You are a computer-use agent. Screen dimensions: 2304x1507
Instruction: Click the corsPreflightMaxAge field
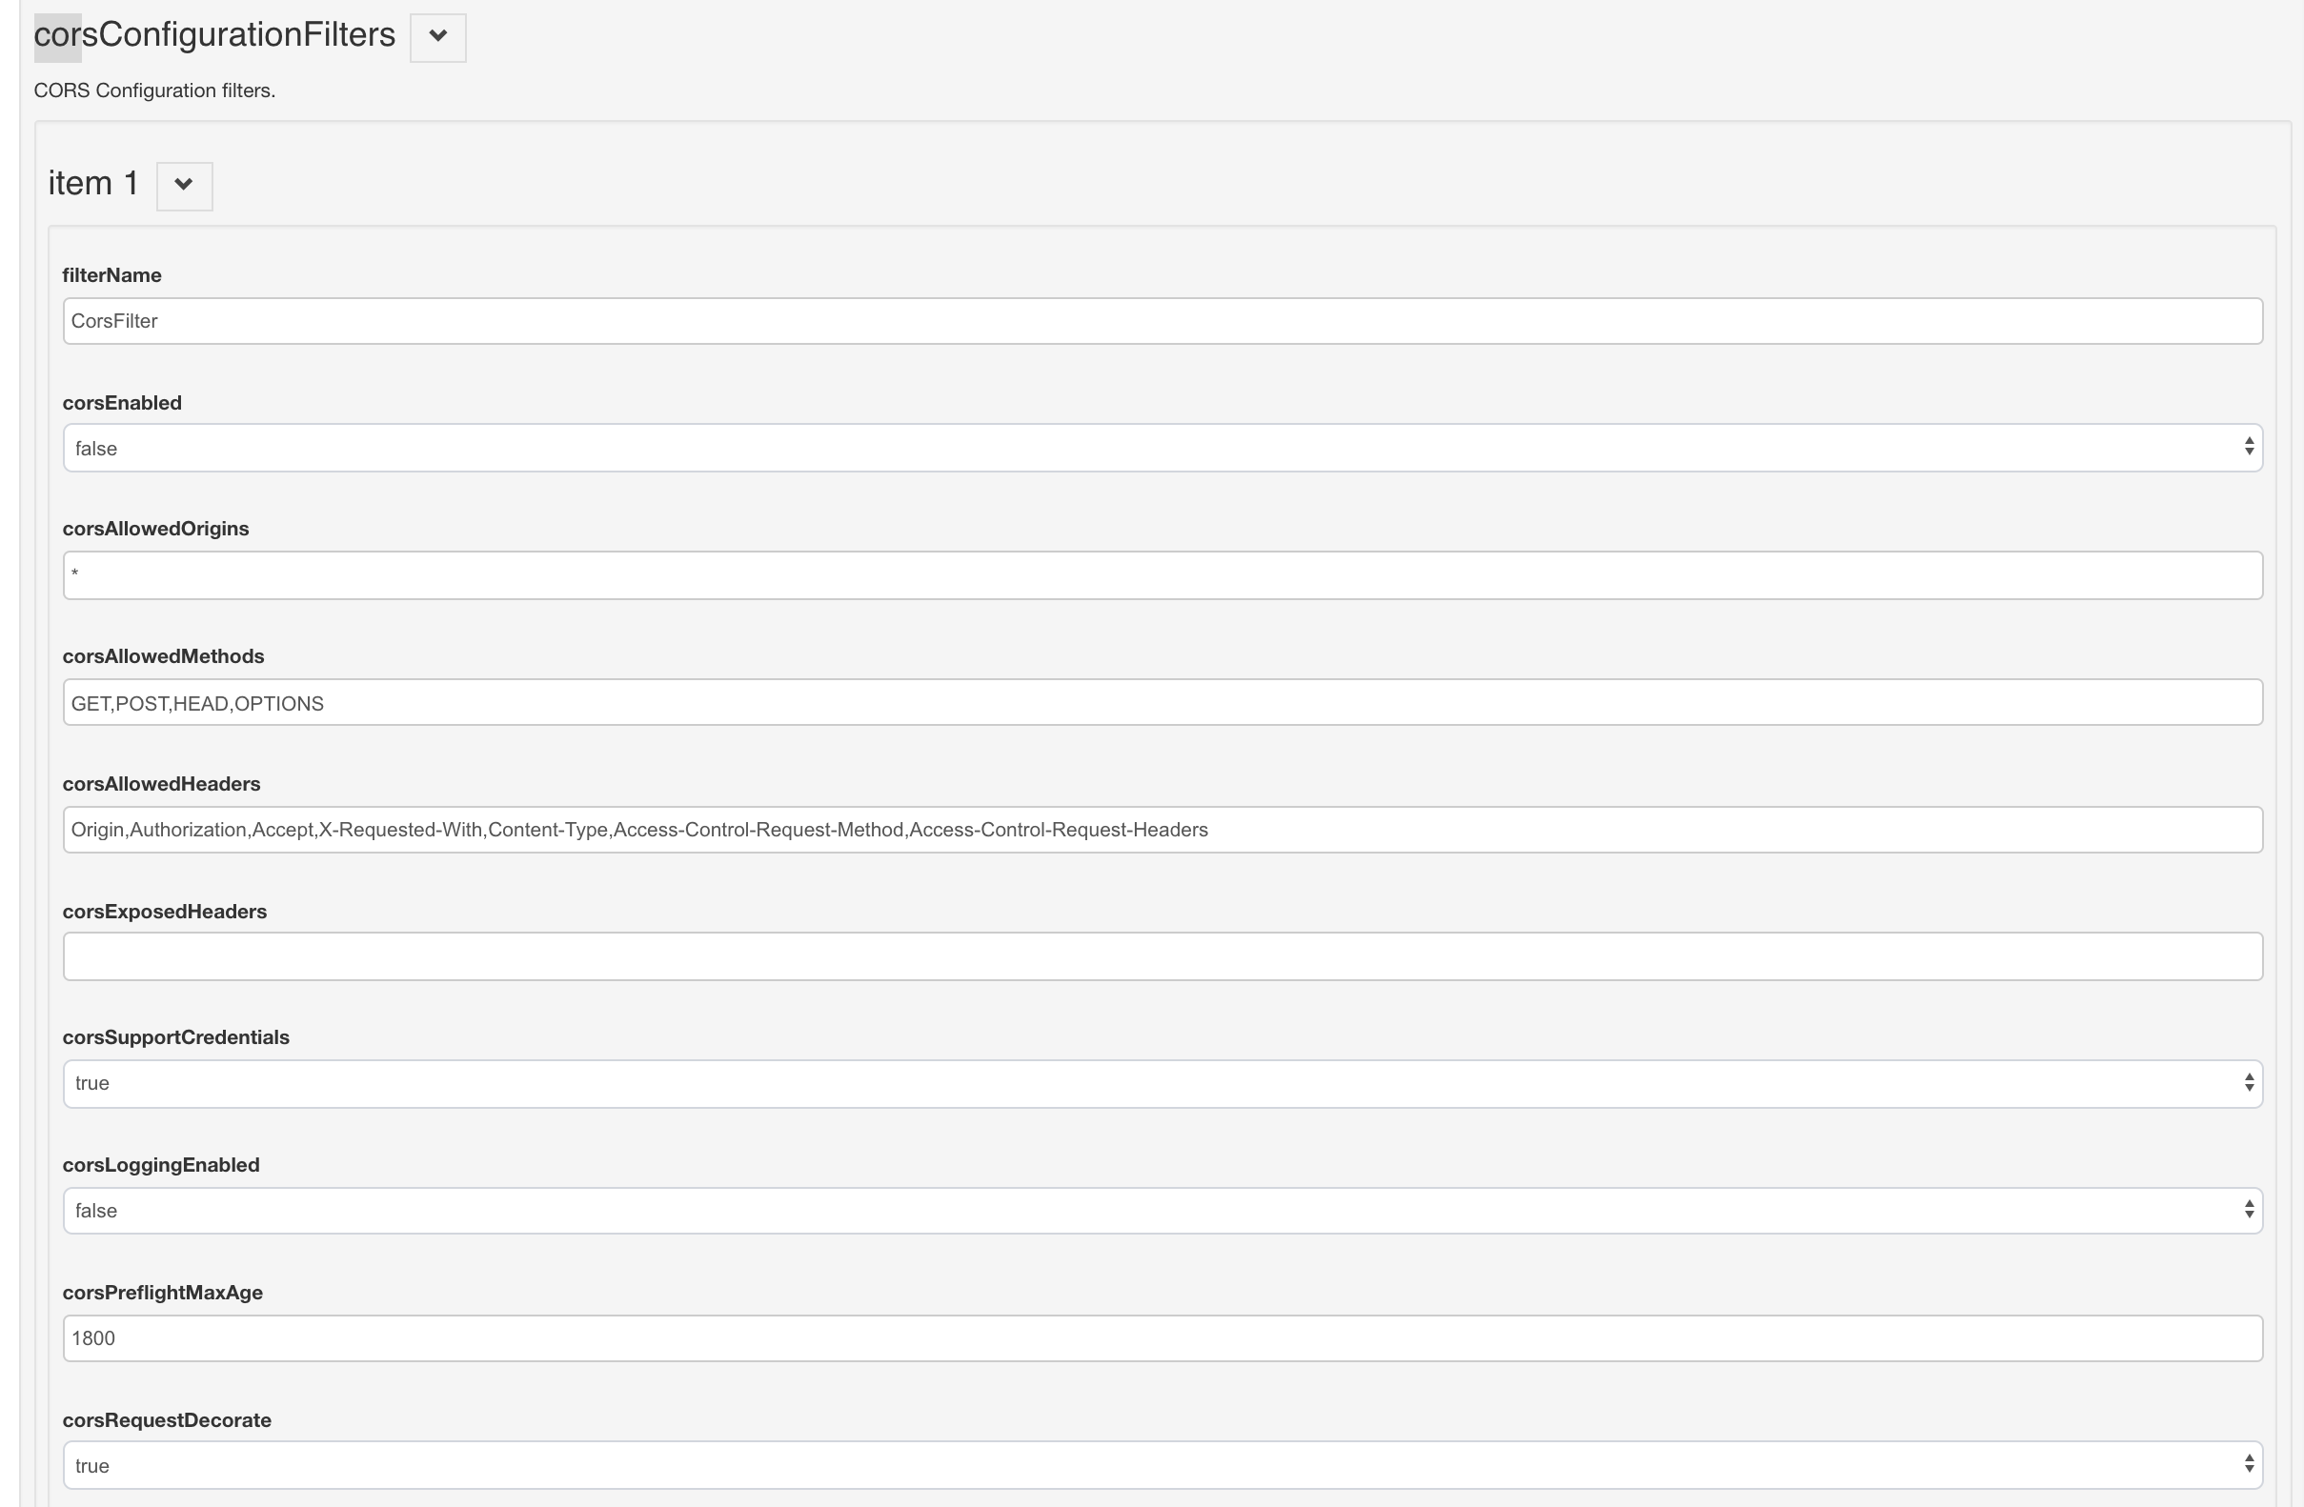[x=1162, y=1337]
